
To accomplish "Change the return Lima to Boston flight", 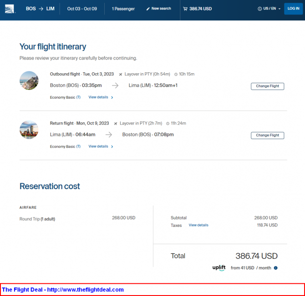I will click(268, 135).
